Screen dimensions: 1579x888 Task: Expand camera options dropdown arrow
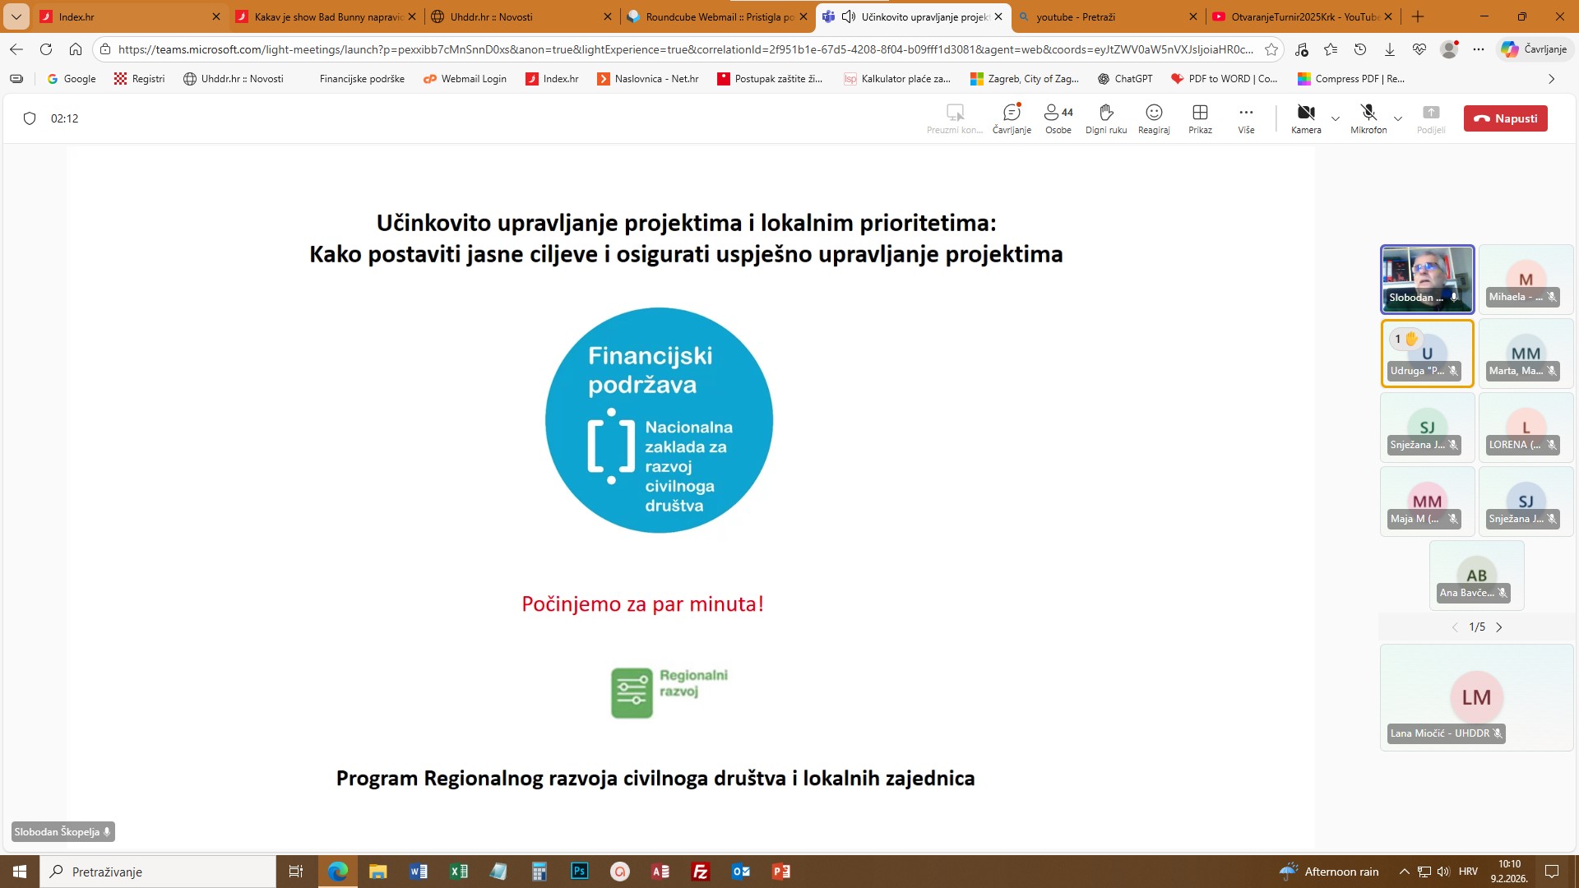tap(1336, 118)
